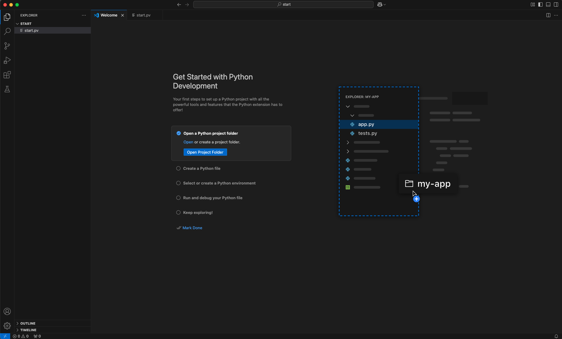The image size is (562, 339).
Task: Switch to the start.pv editor tab
Action: click(145, 15)
